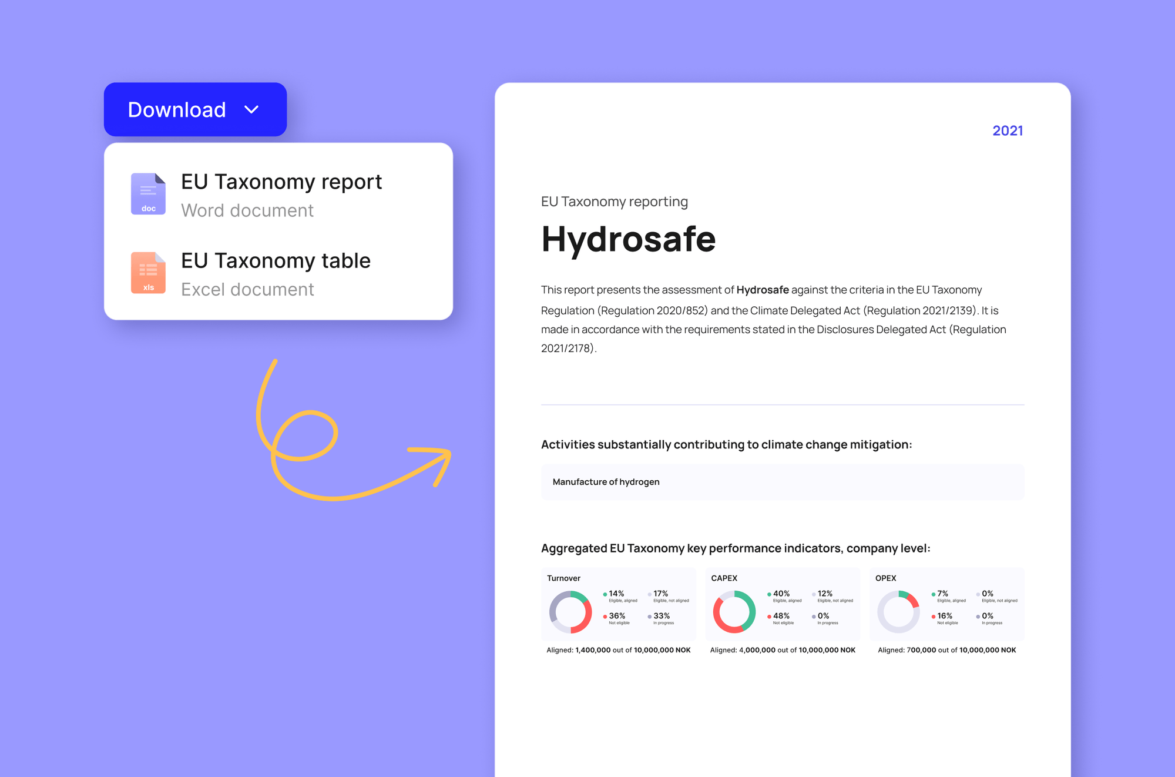Click the green Eligible, aligned legend dot under Turnover

point(605,594)
